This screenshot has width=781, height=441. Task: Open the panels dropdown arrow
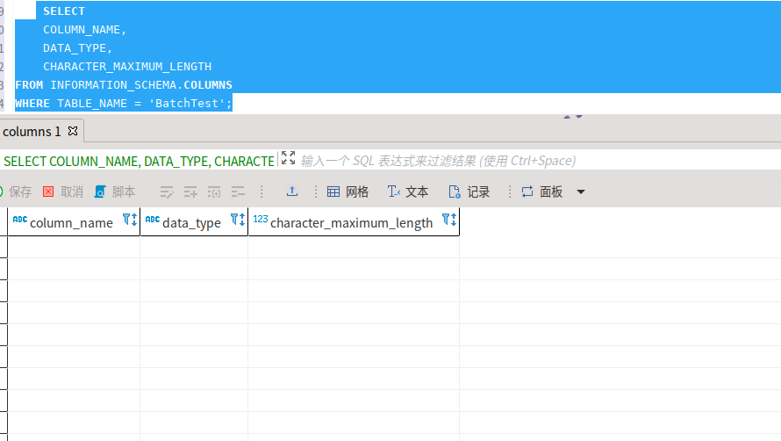coord(580,192)
